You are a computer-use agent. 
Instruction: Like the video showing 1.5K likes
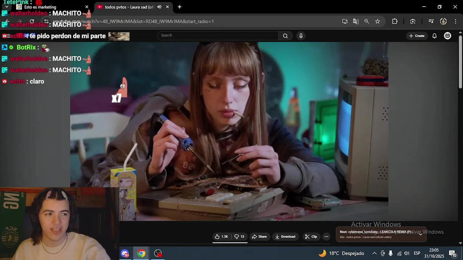(x=221, y=237)
